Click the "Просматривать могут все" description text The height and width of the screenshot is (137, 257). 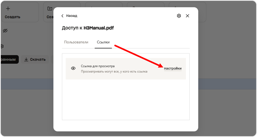[x=114, y=71]
